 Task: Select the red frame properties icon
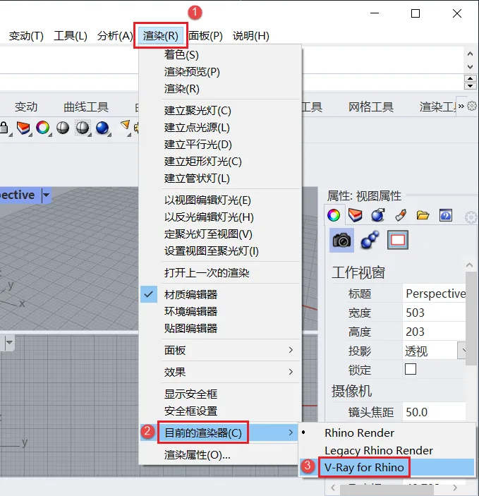point(398,240)
